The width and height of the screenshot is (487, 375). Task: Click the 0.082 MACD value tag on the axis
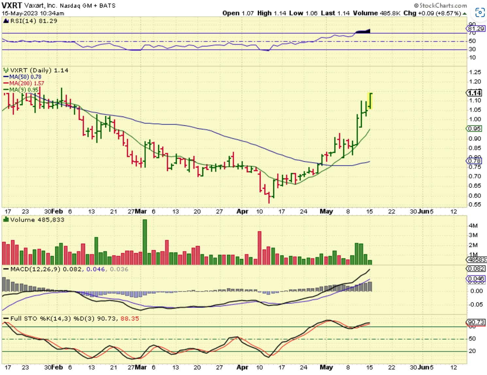(476, 269)
